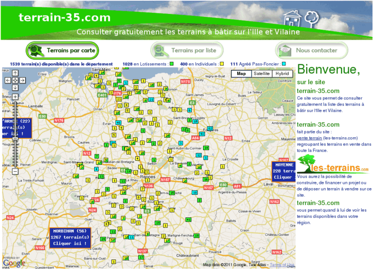Pan the map right with arrow control
The image size is (374, 280).
coord(23,80)
